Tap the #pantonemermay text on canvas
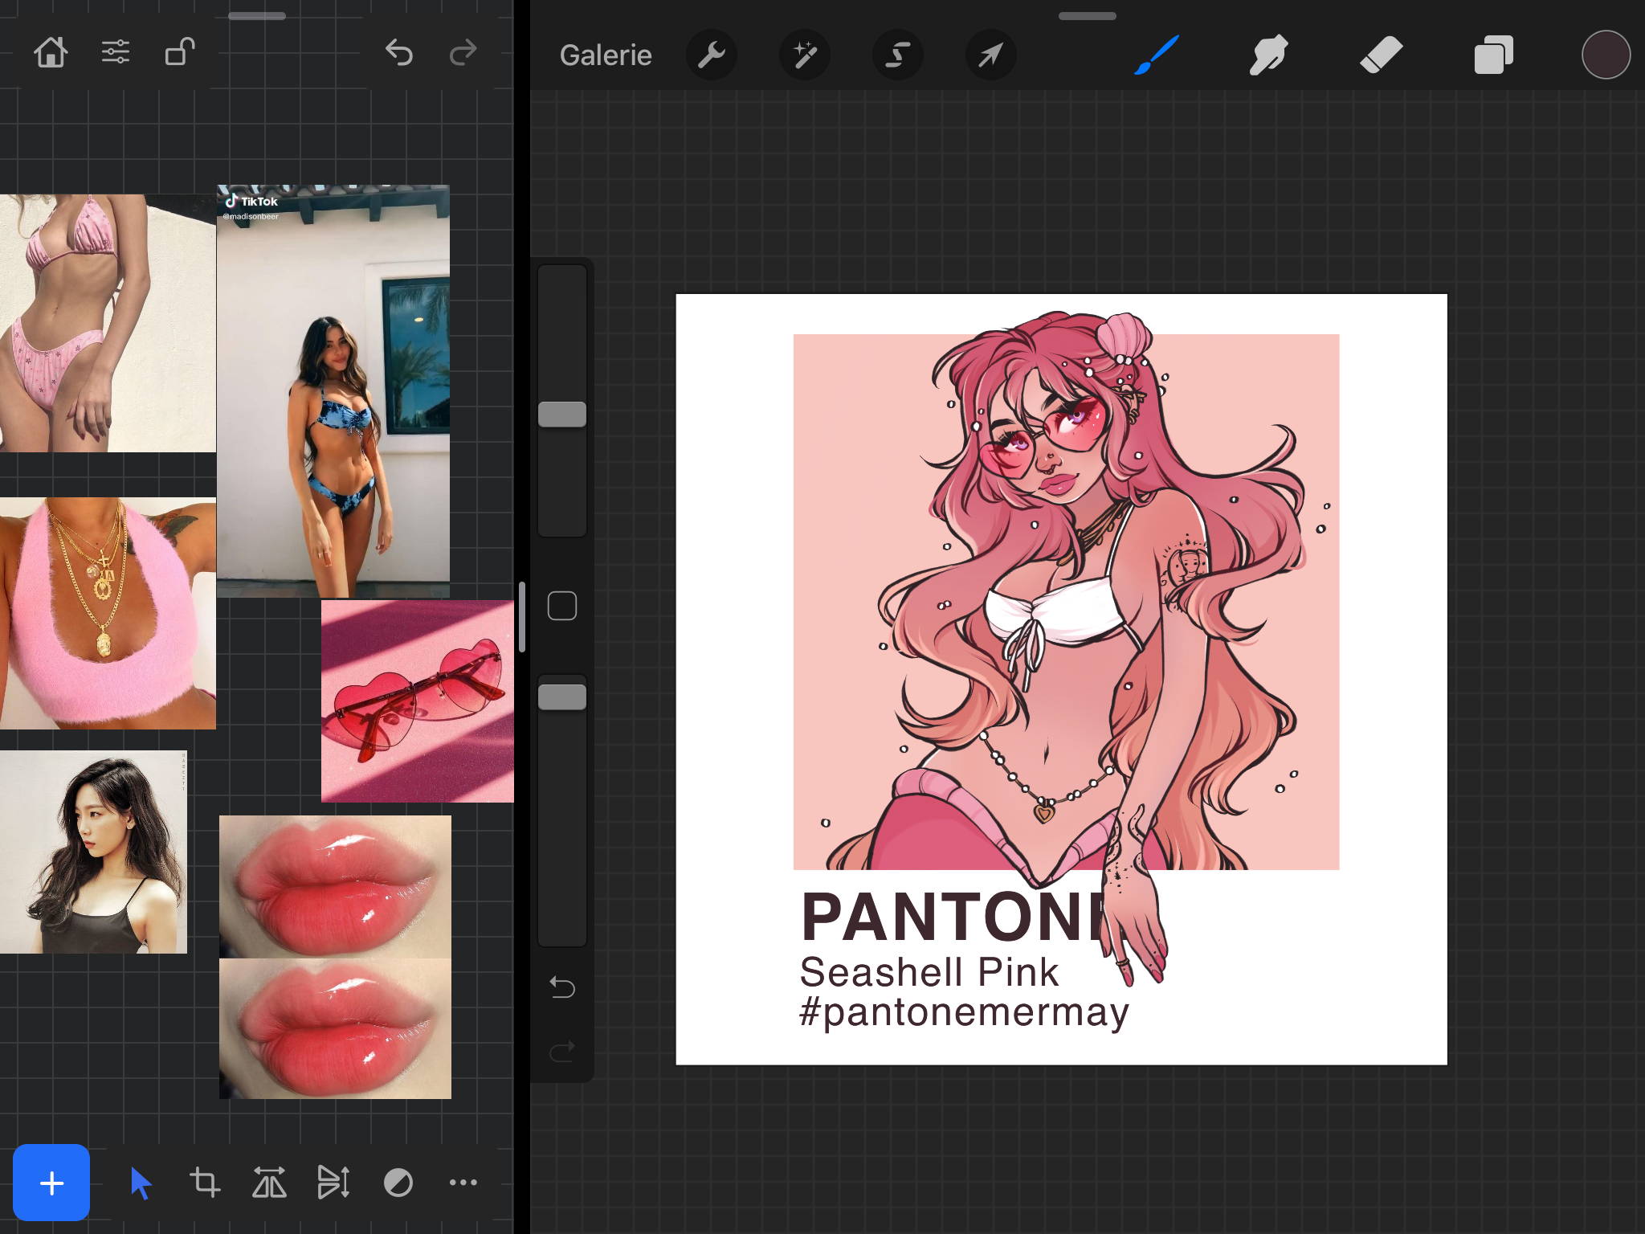 [964, 1012]
